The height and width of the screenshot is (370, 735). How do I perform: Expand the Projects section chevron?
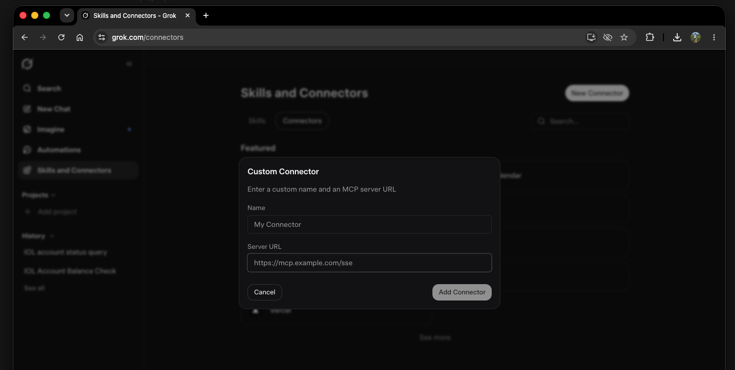(53, 195)
